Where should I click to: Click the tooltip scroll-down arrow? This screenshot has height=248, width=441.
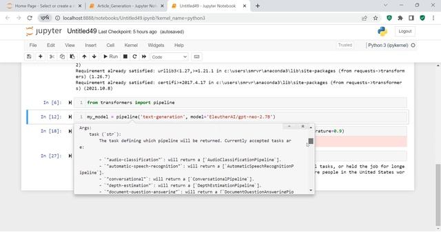pyautogui.click(x=311, y=190)
